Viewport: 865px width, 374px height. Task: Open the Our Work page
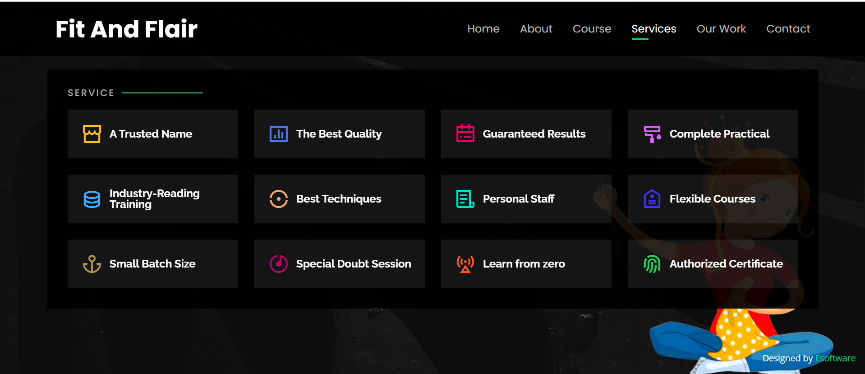point(721,29)
